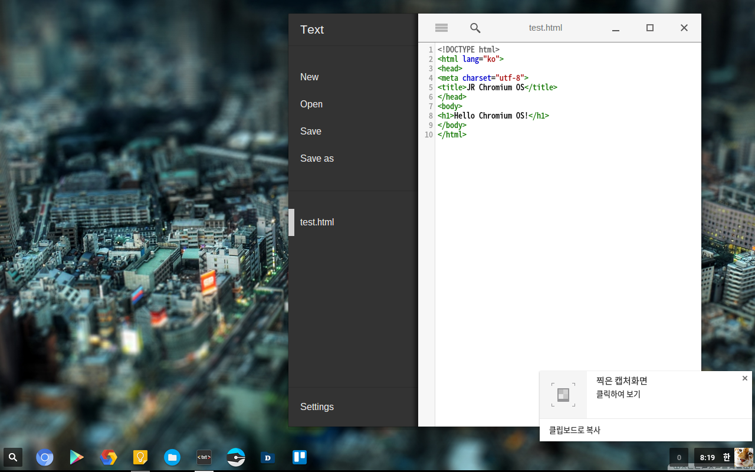The width and height of the screenshot is (755, 472).
Task: Open the status tray showing 8:19
Action: pyautogui.click(x=707, y=457)
